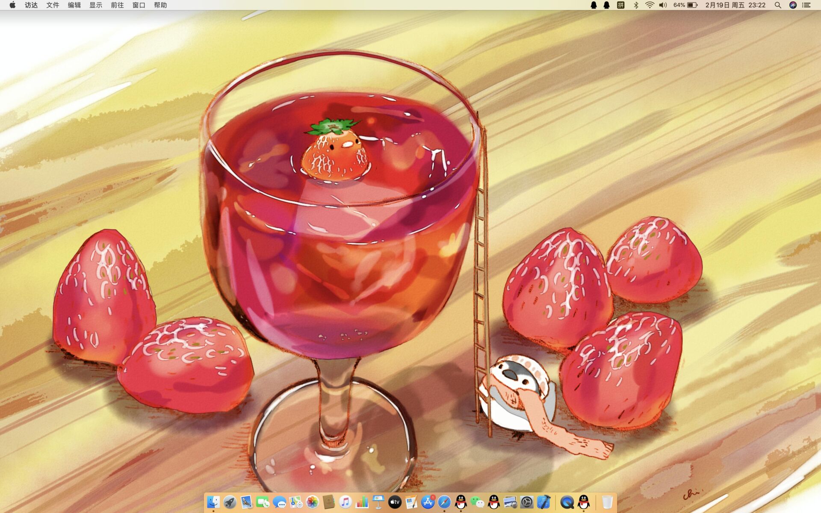821x513 pixels.
Task: Open Numbers spreadsheet app
Action: coord(362,502)
